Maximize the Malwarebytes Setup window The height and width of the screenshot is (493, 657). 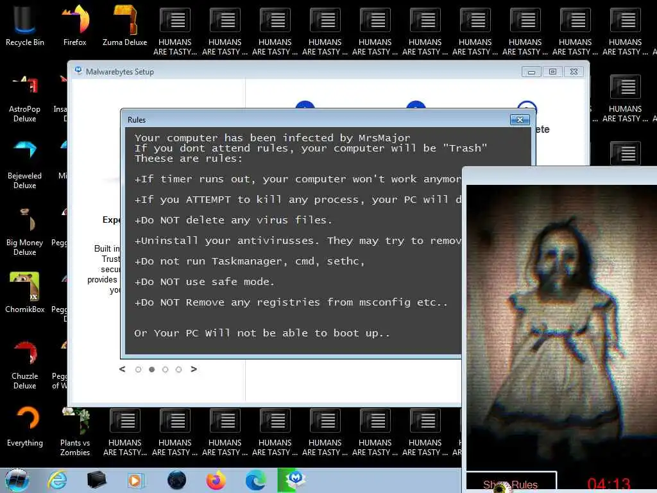tap(552, 72)
